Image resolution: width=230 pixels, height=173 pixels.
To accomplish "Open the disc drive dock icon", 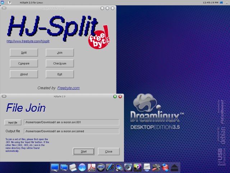I will [147, 168].
